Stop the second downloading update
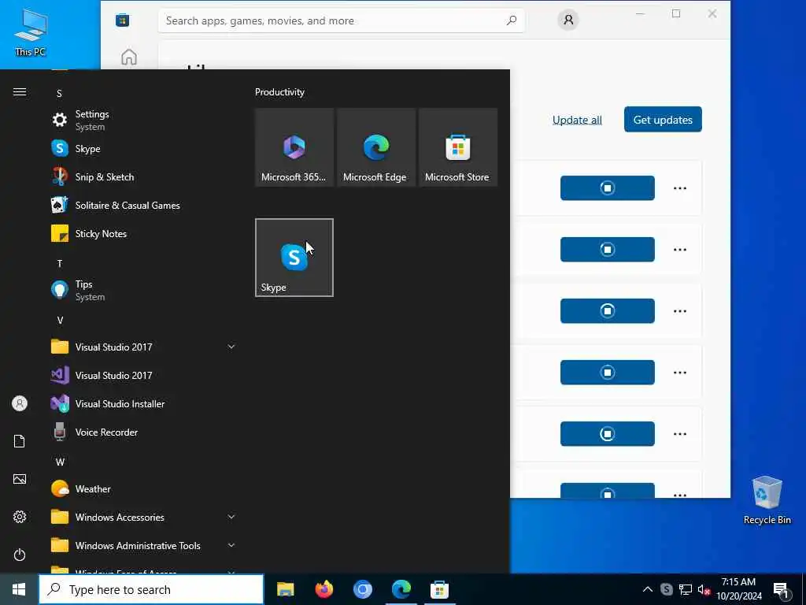Viewport: 806px width, 605px height. 607,250
